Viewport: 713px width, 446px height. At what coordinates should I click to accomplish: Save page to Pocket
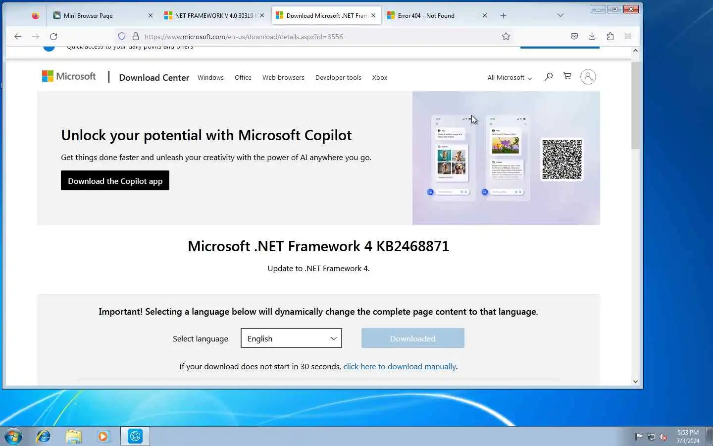pos(574,36)
